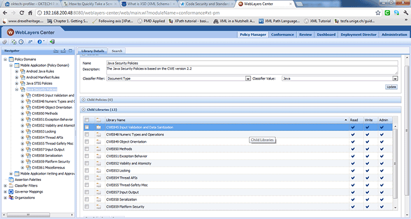Image resolution: width=411 pixels, height=219 pixels.
Task: Expand the Android Java Rules node
Action: tap(17, 71)
